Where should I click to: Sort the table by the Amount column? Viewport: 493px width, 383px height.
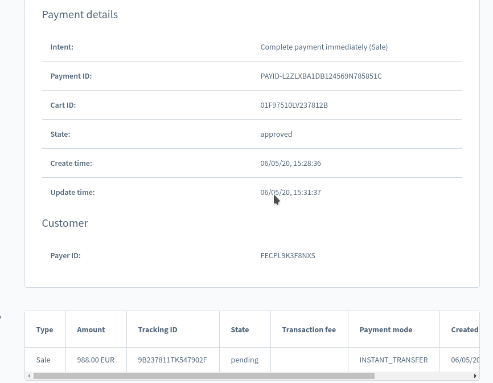pyautogui.click(x=91, y=329)
